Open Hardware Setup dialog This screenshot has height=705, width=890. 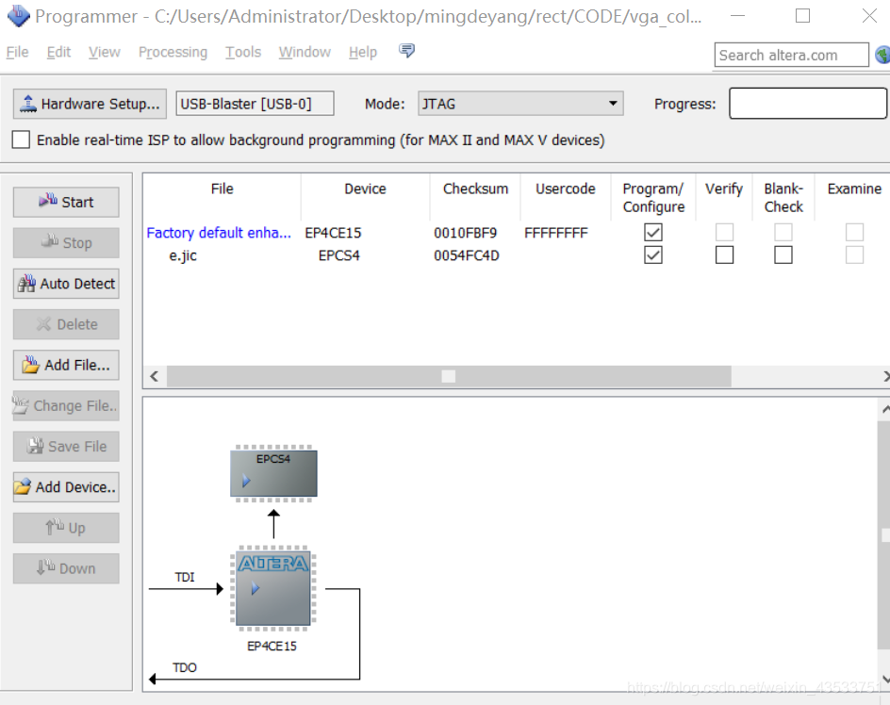coord(90,104)
